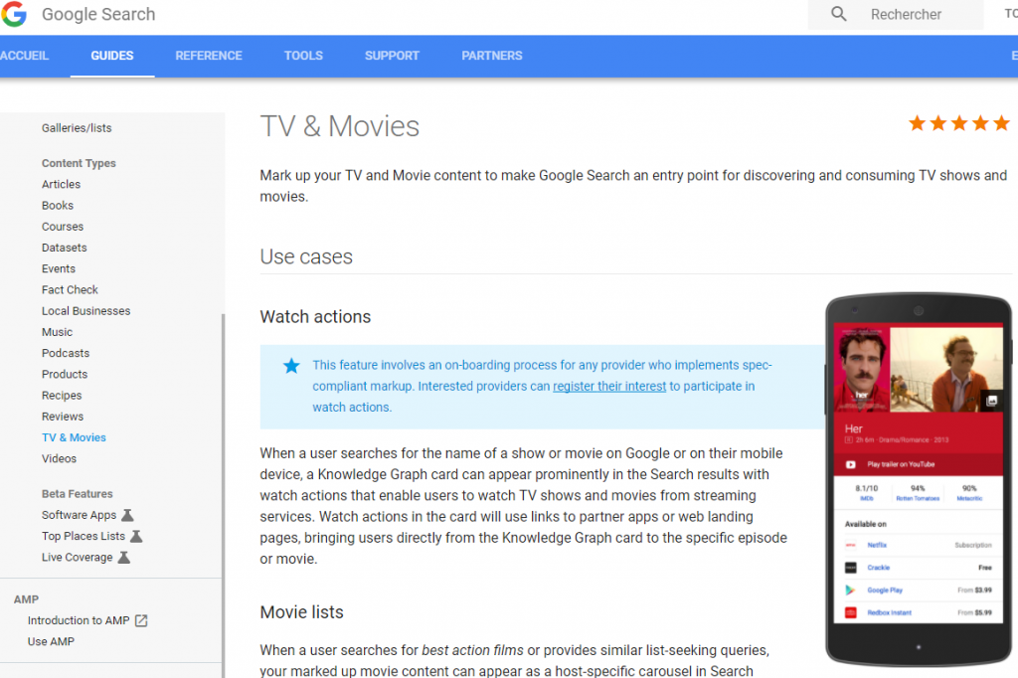The image size is (1018, 678).
Task: Click the fifth rating star
Action: (x=1001, y=122)
